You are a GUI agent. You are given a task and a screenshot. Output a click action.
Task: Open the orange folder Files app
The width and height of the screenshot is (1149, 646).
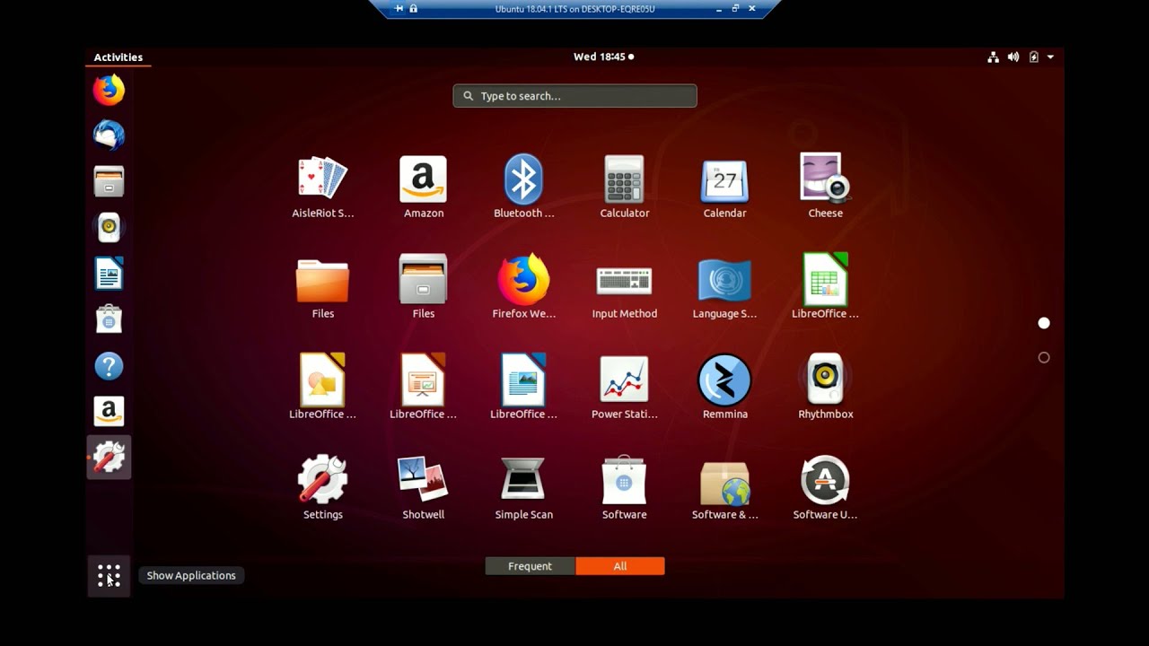click(x=323, y=287)
